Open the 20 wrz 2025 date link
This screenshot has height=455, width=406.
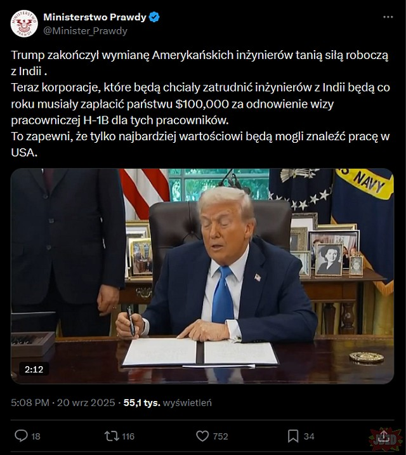tap(86, 403)
